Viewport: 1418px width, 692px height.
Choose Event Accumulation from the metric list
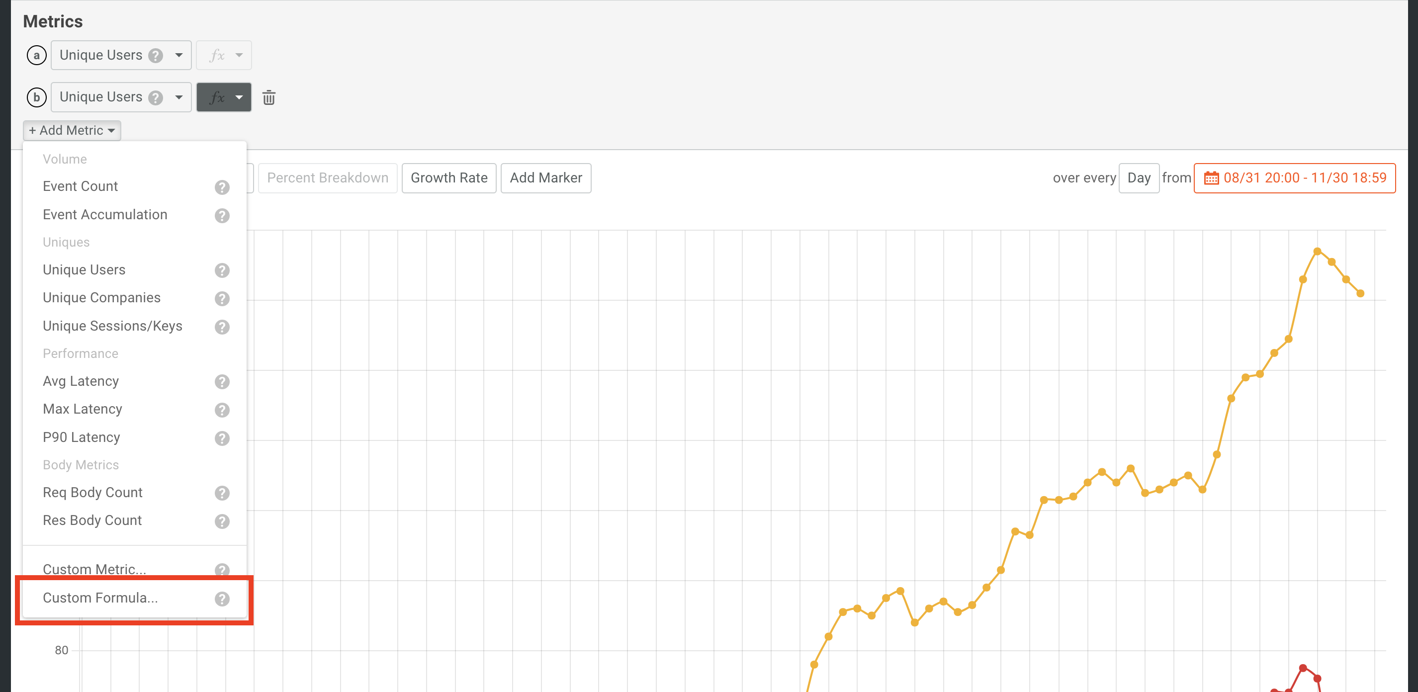pyautogui.click(x=104, y=215)
